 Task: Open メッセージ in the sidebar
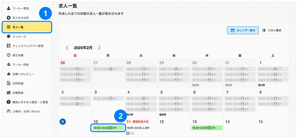(x=19, y=36)
